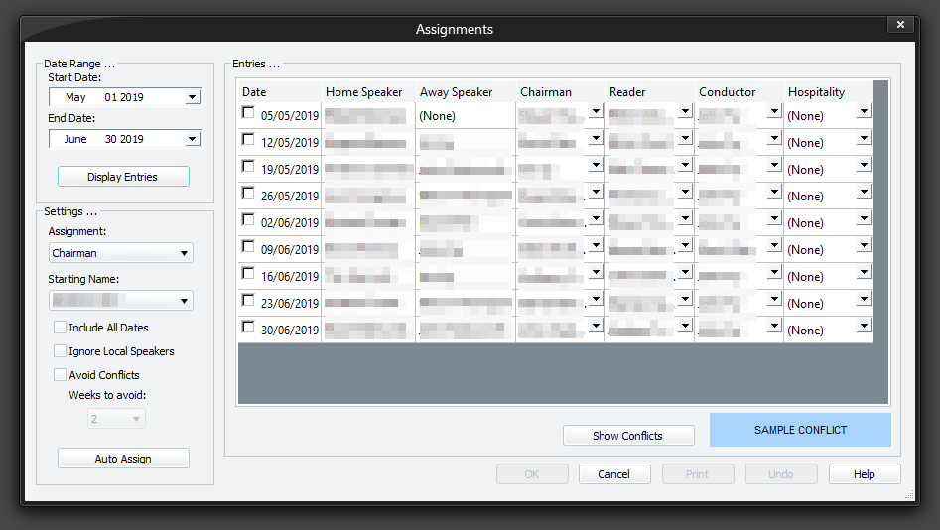Enable Ignore Local Speakers option
This screenshot has width=940, height=530.
(x=60, y=351)
